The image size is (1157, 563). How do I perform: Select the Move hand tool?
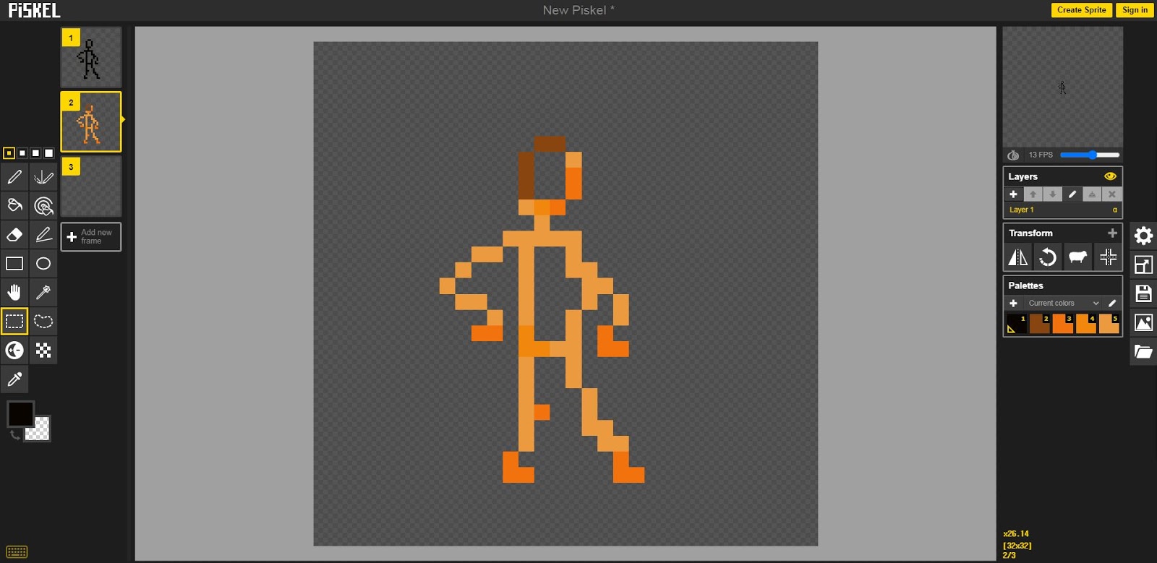(x=14, y=293)
